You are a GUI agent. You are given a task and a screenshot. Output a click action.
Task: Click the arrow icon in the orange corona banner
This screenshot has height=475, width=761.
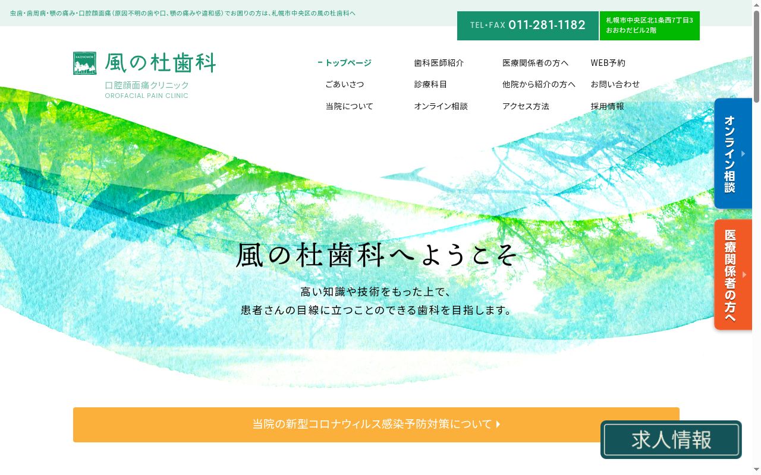click(x=498, y=425)
